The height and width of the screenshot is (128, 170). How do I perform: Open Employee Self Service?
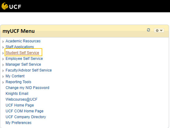24,59
